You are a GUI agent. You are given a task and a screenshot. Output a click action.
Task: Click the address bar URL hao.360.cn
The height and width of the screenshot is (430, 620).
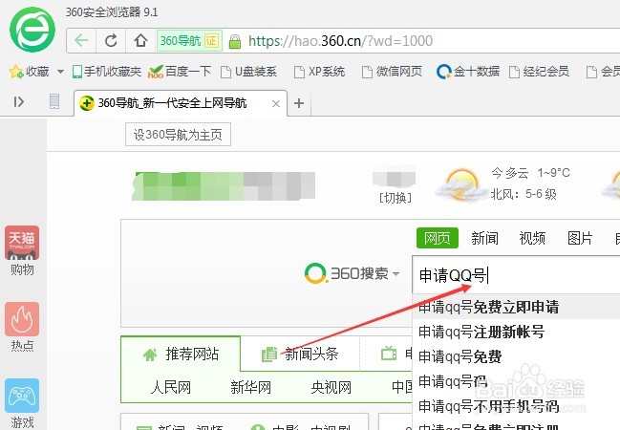[340, 41]
